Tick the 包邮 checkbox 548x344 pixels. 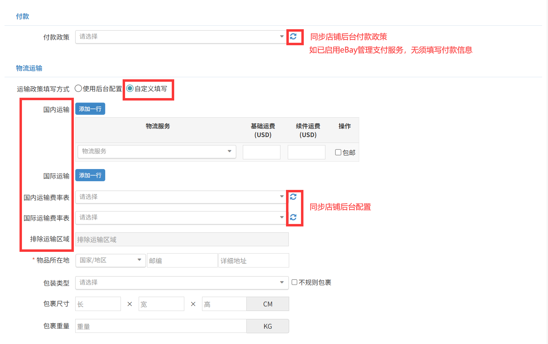pos(338,152)
